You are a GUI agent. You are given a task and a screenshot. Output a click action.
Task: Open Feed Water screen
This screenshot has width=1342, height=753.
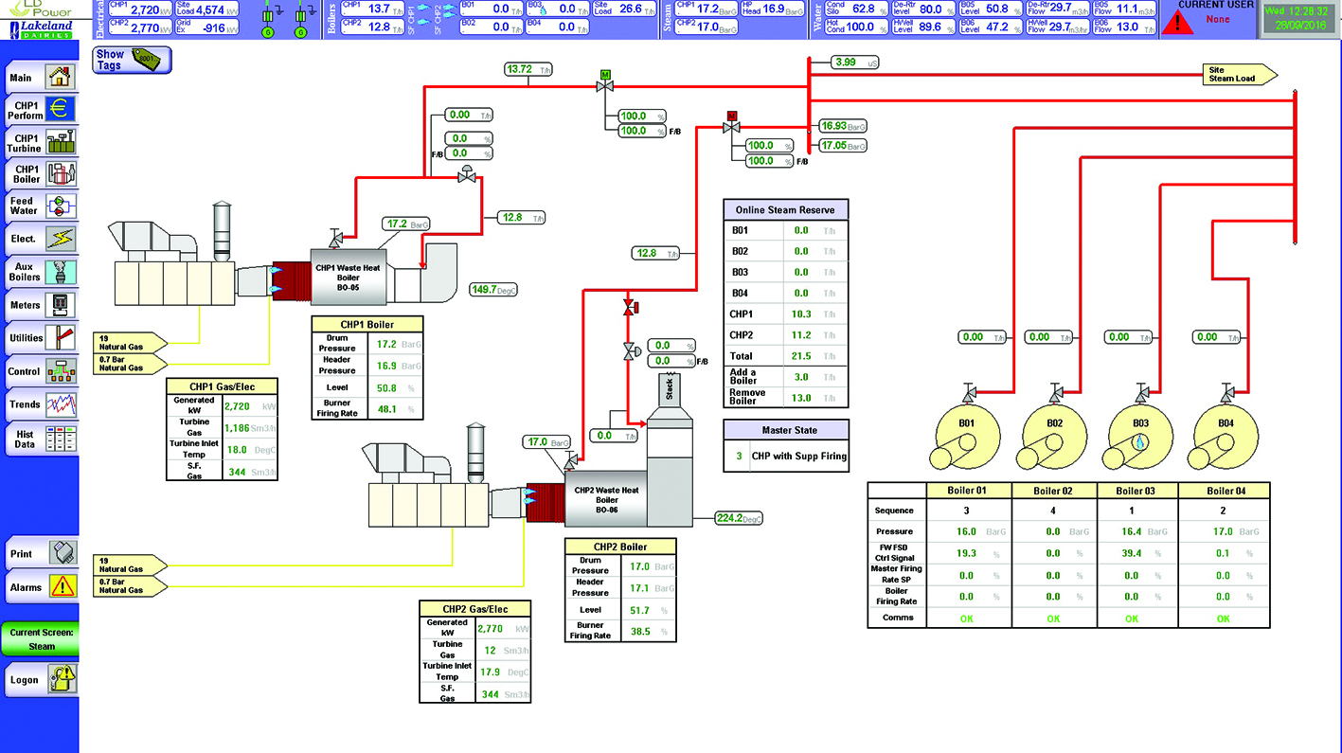pos(41,206)
